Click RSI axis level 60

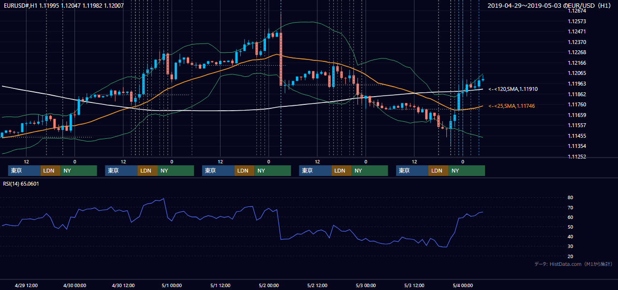click(571, 217)
